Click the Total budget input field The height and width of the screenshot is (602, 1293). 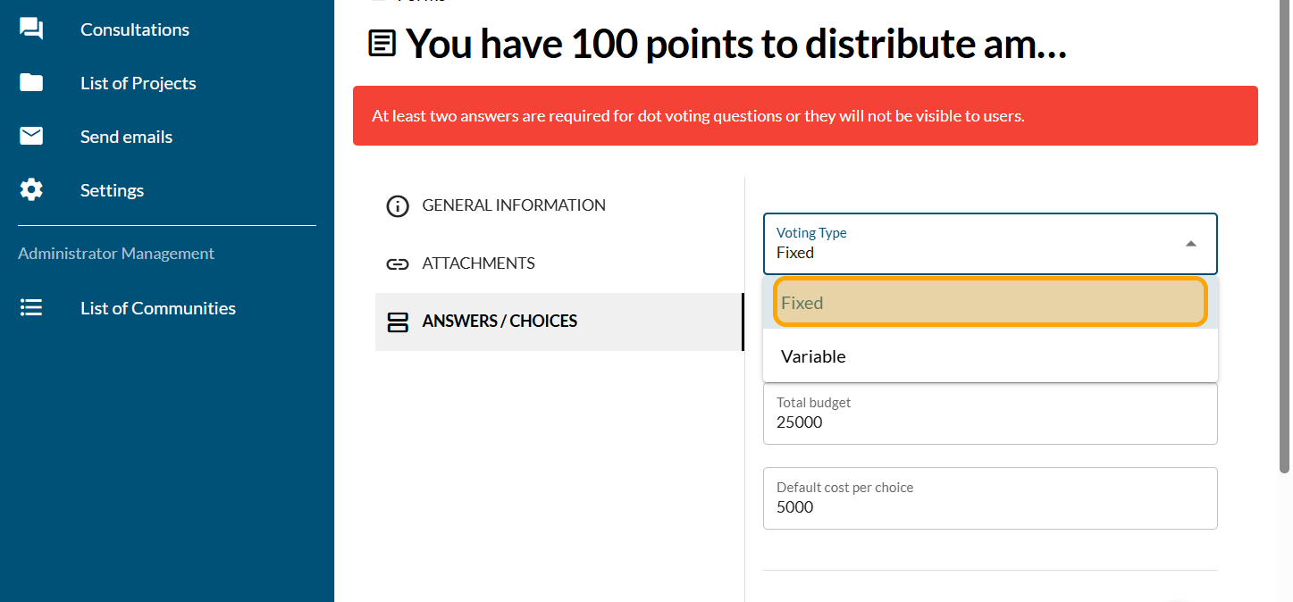click(989, 422)
